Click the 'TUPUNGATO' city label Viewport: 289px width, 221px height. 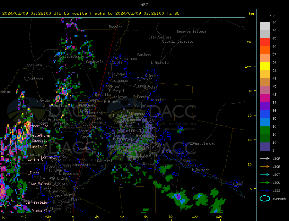[x=57, y=170]
